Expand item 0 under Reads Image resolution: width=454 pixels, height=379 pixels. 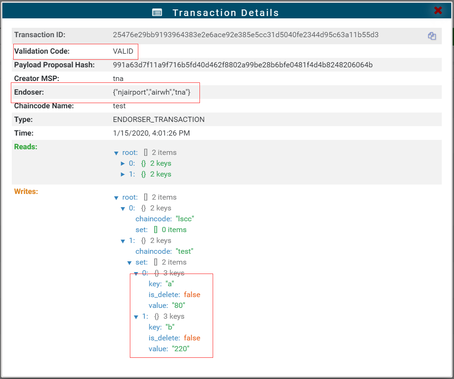point(123,164)
